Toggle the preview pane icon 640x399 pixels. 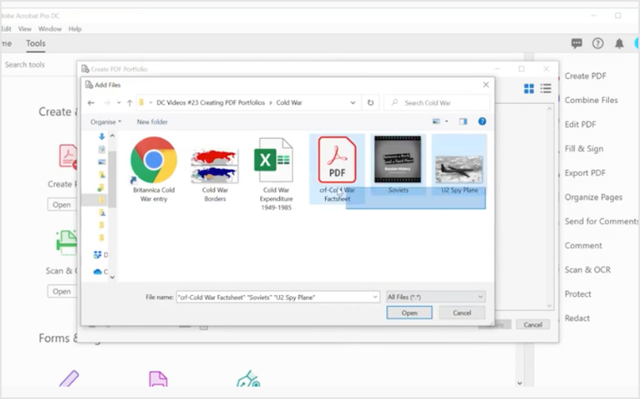click(463, 121)
